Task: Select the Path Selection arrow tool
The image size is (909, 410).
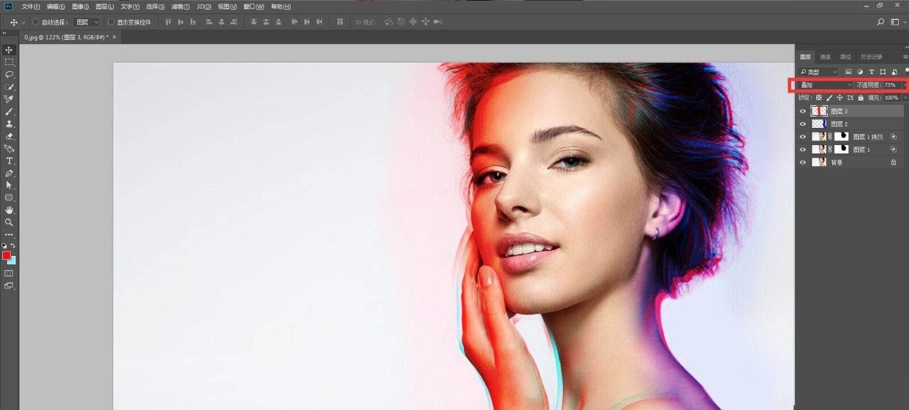Action: coord(9,185)
